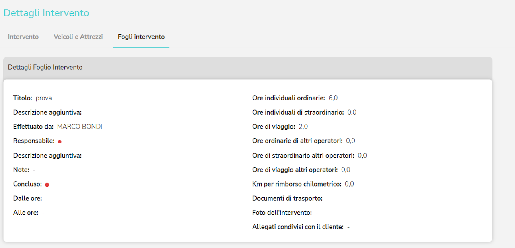
Task: Click the Foto dell'intervento label
Action: (x=282, y=213)
